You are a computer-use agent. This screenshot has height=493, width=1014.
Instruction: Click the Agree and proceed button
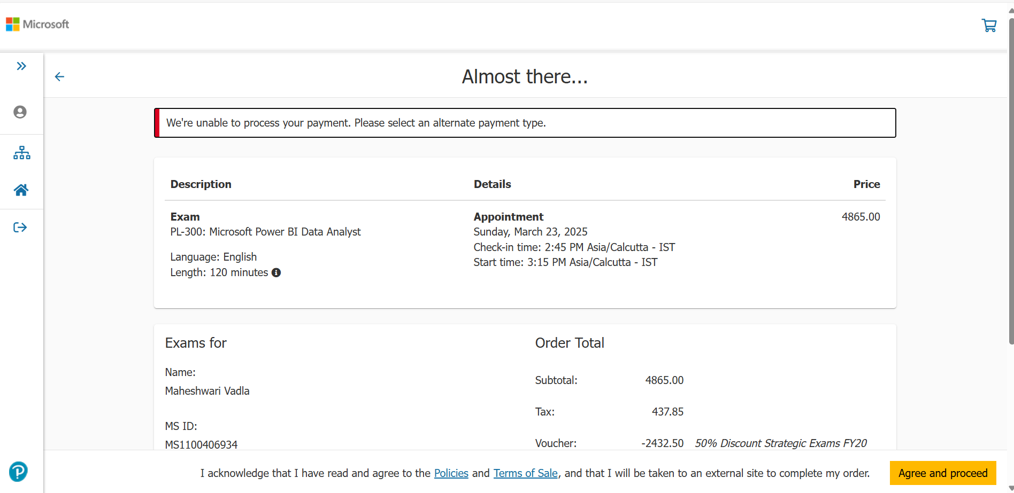[x=943, y=473]
